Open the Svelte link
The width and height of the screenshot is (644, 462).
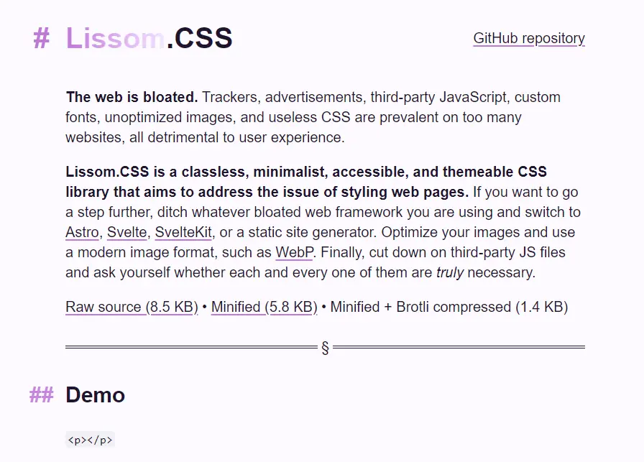127,232
